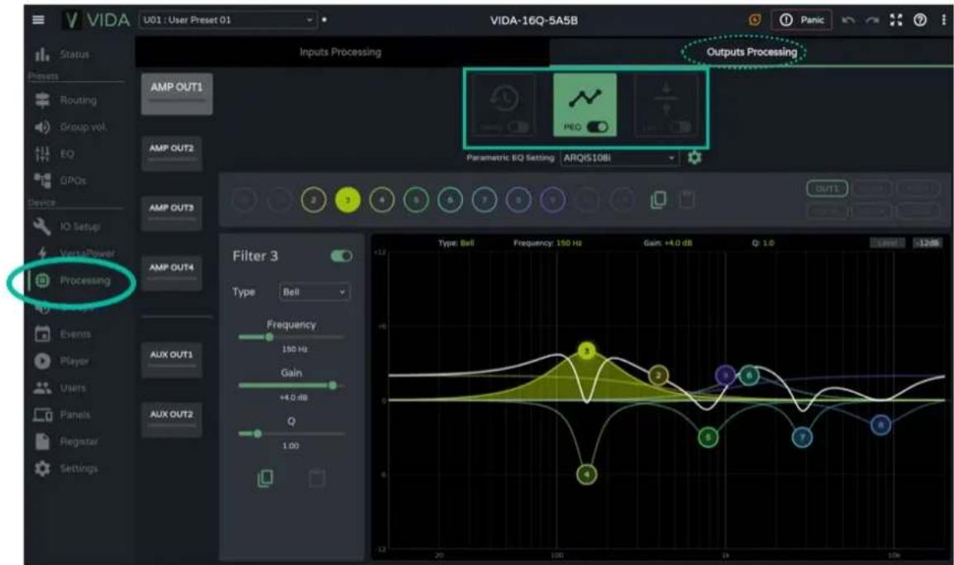The height and width of the screenshot is (565, 954).
Task: Open Events in the sidebar
Action: 62,334
